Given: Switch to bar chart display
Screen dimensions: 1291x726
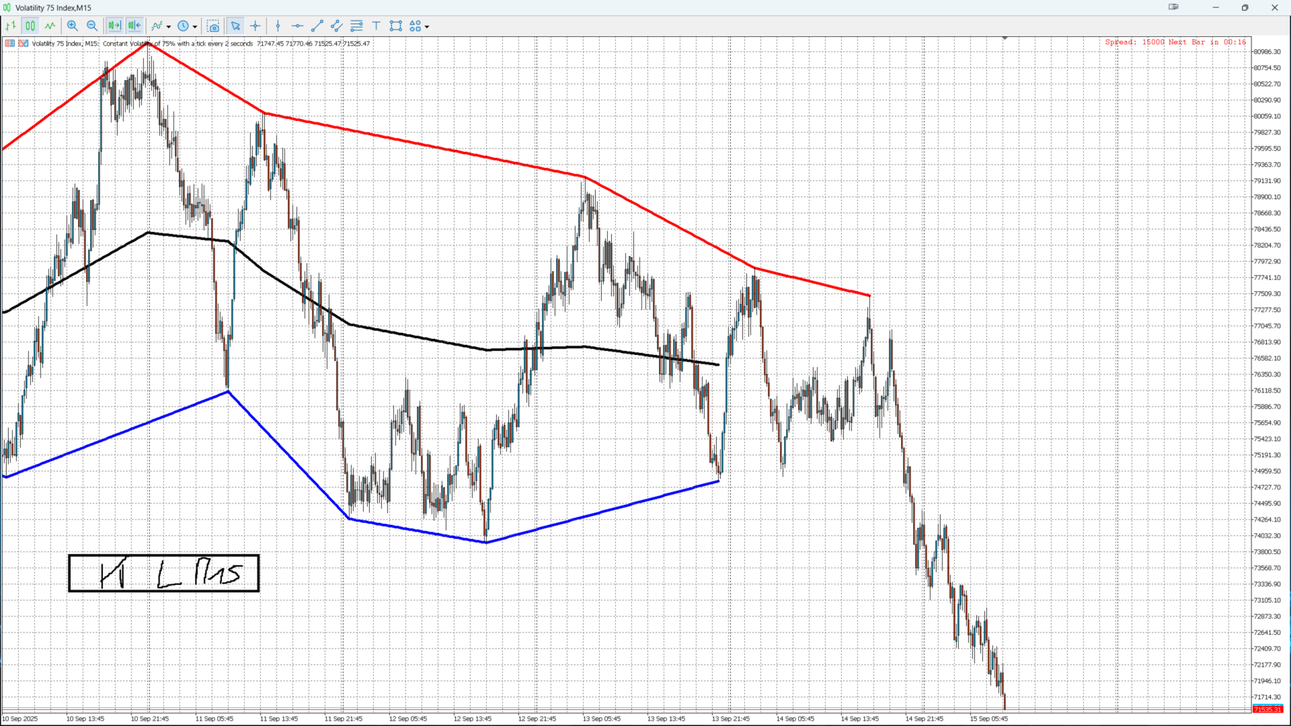Looking at the screenshot, I should [x=11, y=26].
